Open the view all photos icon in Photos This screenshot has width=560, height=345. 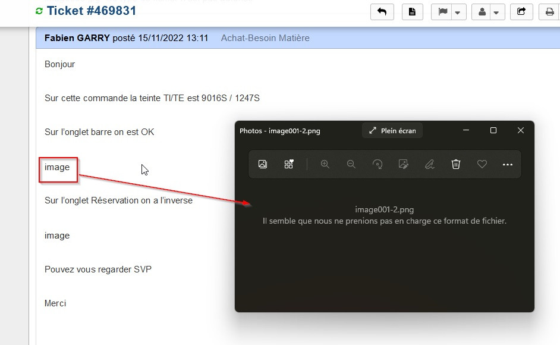263,164
